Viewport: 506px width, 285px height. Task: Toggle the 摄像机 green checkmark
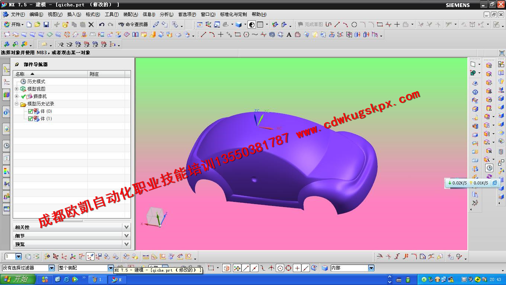23,96
